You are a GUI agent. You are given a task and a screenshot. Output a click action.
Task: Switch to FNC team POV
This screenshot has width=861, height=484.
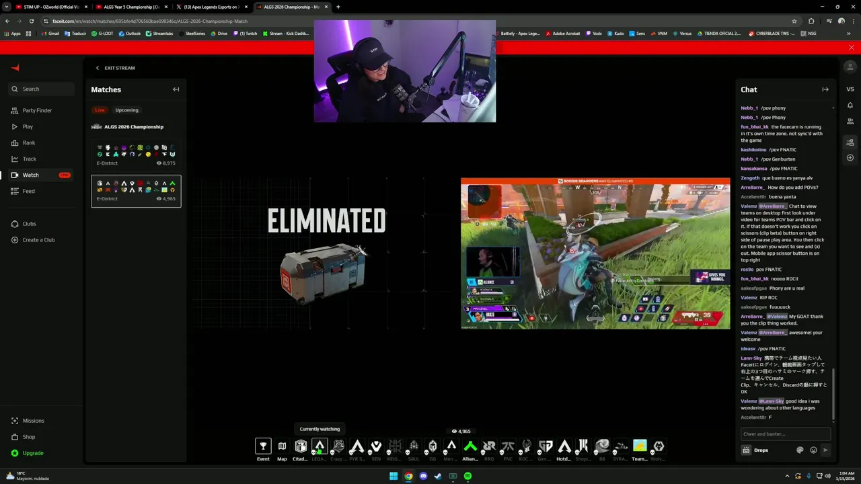tap(508, 446)
